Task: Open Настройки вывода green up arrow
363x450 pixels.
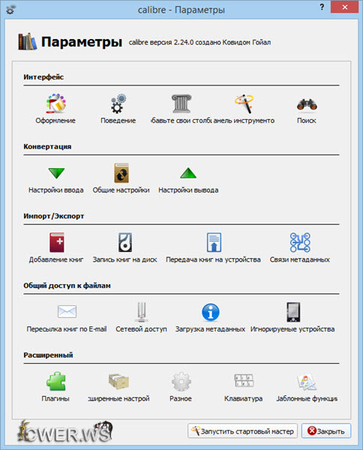Action: (x=188, y=173)
